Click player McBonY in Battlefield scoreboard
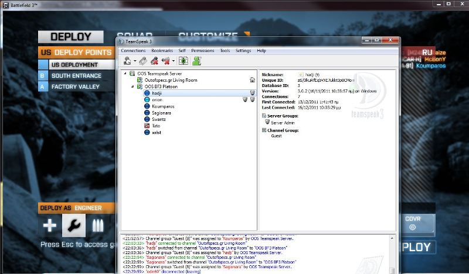Screen dimensions: 469x274 pos(435,59)
